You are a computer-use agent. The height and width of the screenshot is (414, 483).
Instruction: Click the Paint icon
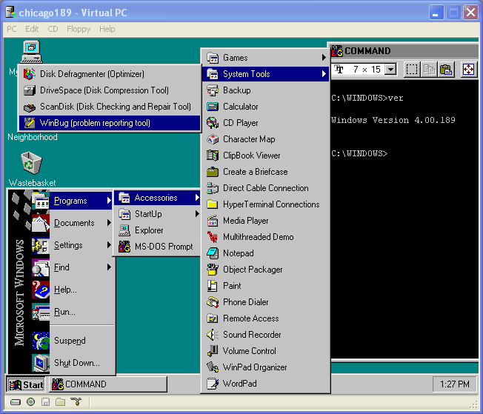coord(213,286)
